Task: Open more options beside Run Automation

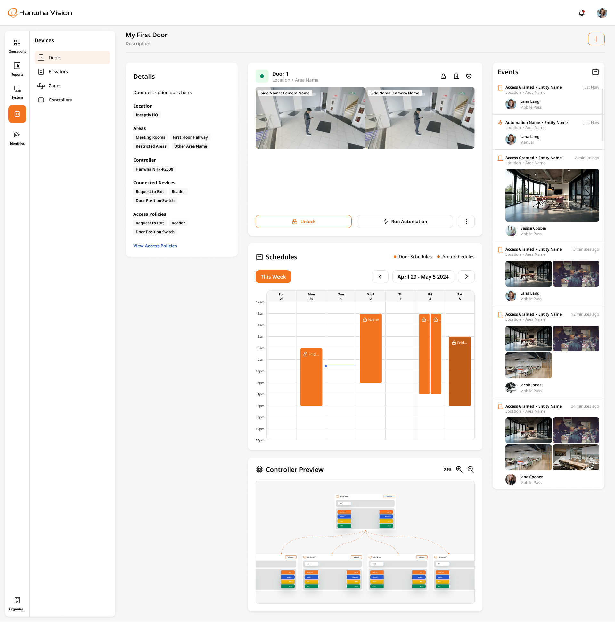Action: point(466,222)
